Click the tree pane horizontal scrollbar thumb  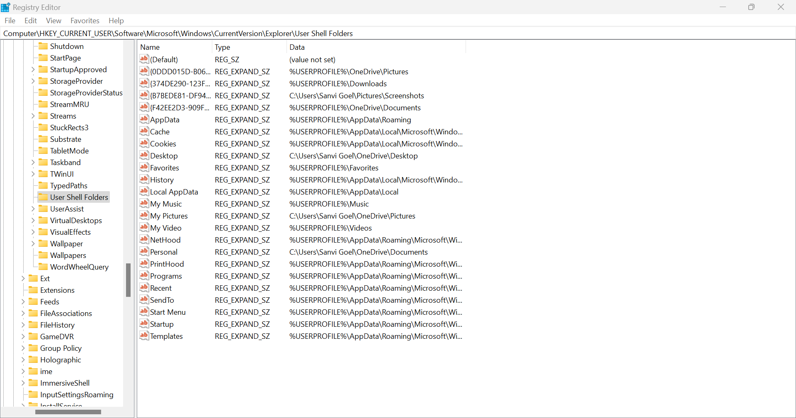click(x=68, y=412)
